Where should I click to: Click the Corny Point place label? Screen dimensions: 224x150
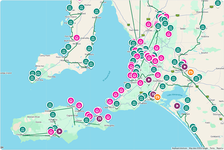45,55
